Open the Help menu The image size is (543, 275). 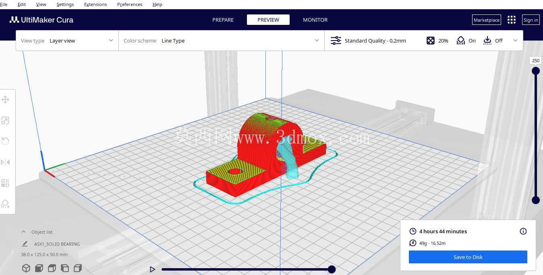[158, 4]
